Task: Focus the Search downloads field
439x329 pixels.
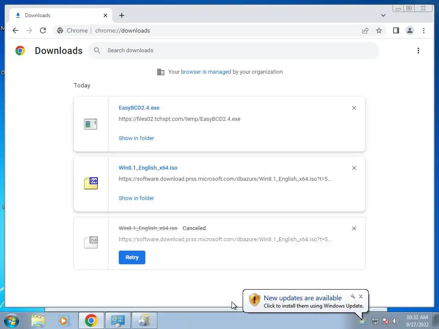Action: tap(234, 51)
